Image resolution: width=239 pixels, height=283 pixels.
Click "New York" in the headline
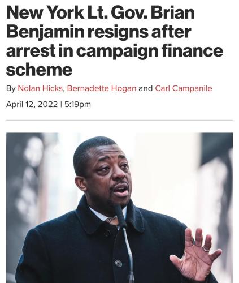[45, 12]
